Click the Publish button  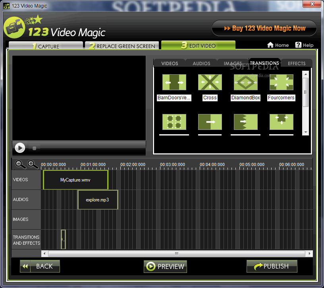pyautogui.click(x=272, y=266)
